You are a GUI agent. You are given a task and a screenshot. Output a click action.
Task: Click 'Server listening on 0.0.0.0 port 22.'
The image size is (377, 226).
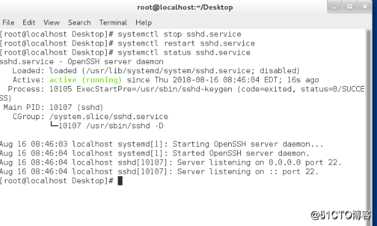point(259,162)
